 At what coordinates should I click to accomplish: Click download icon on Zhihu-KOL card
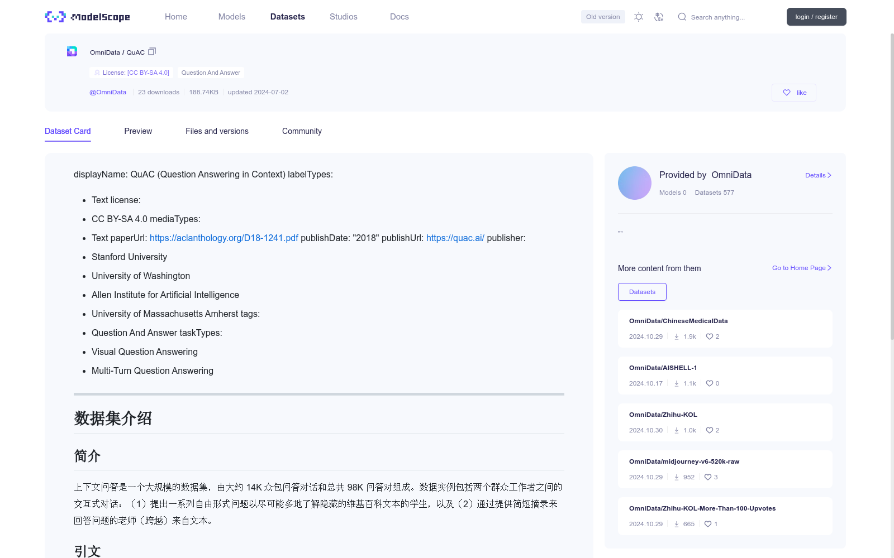(677, 430)
